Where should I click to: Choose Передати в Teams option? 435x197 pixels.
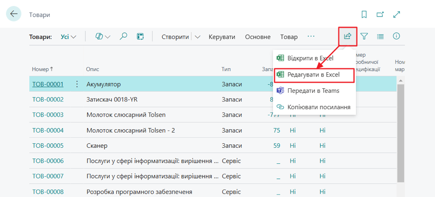click(313, 91)
